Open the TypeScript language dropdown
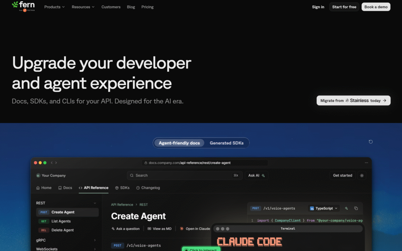 tap(323, 208)
